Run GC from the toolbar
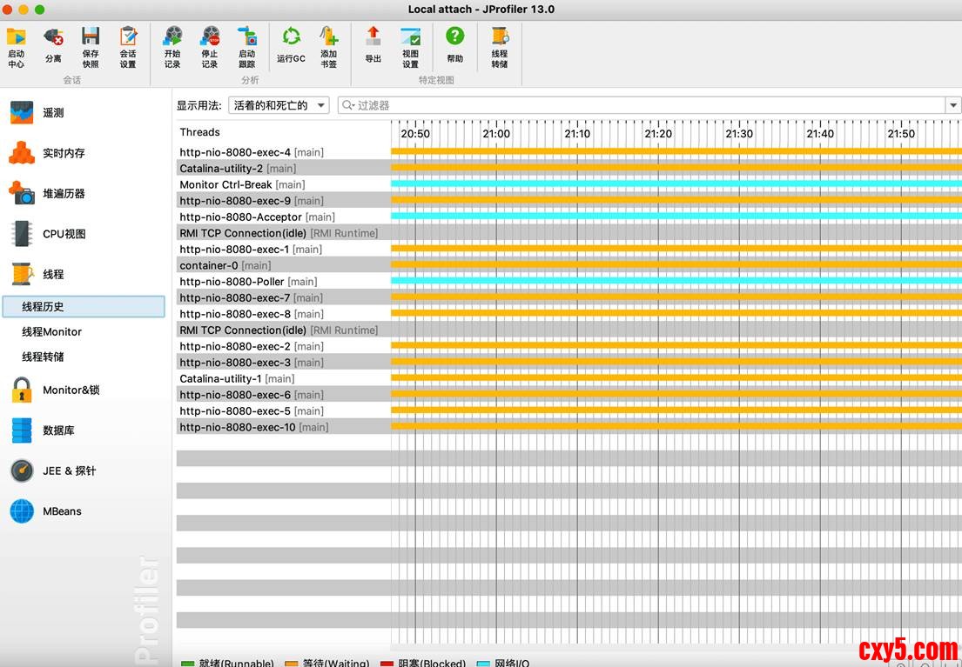962x667 pixels. pos(291,46)
